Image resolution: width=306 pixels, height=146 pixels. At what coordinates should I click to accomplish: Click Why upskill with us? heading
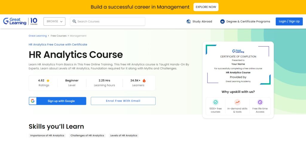(238, 92)
